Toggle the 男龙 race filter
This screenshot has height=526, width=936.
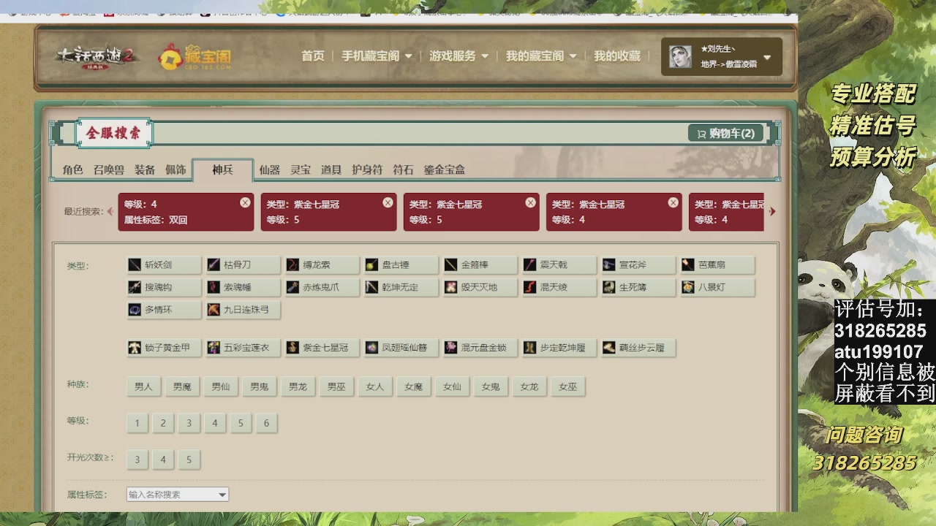[x=298, y=386]
